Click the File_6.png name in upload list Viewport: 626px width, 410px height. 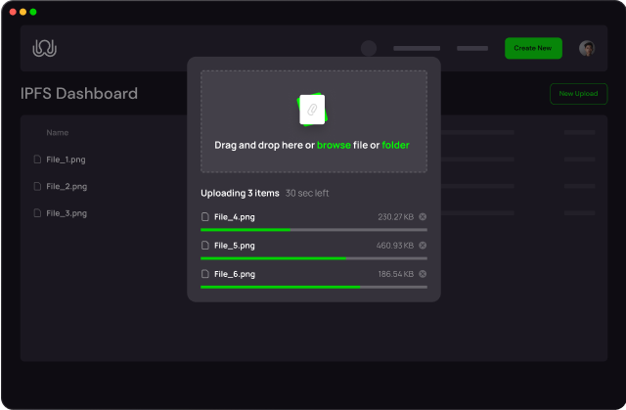point(235,274)
